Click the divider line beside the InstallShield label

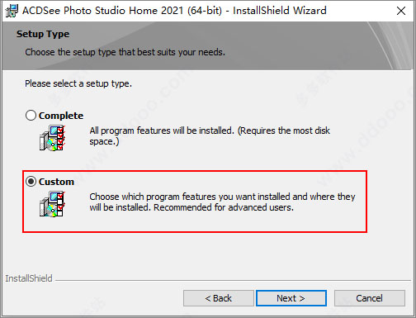coord(233,281)
